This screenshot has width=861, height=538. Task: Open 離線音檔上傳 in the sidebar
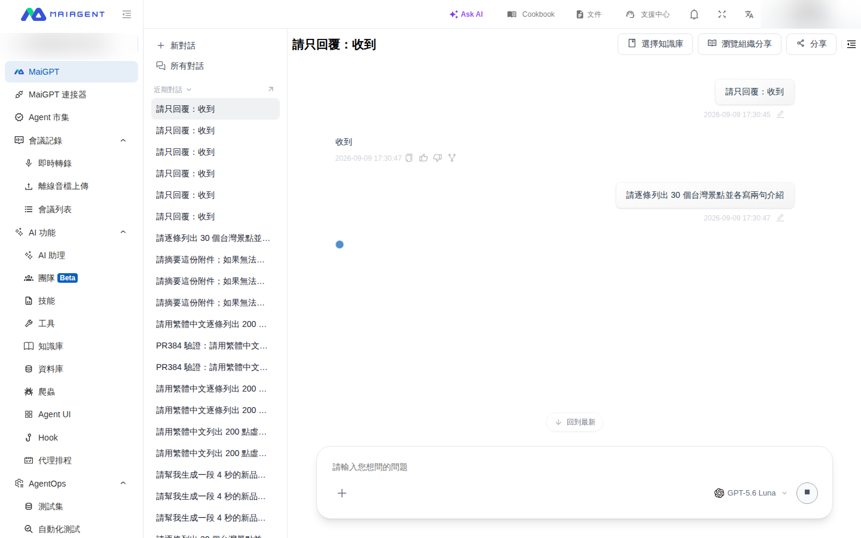(71, 186)
